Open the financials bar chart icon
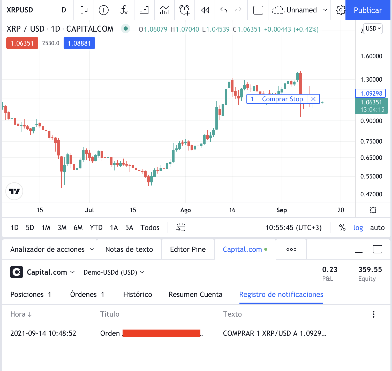The height and width of the screenshot is (371, 392). point(144,10)
